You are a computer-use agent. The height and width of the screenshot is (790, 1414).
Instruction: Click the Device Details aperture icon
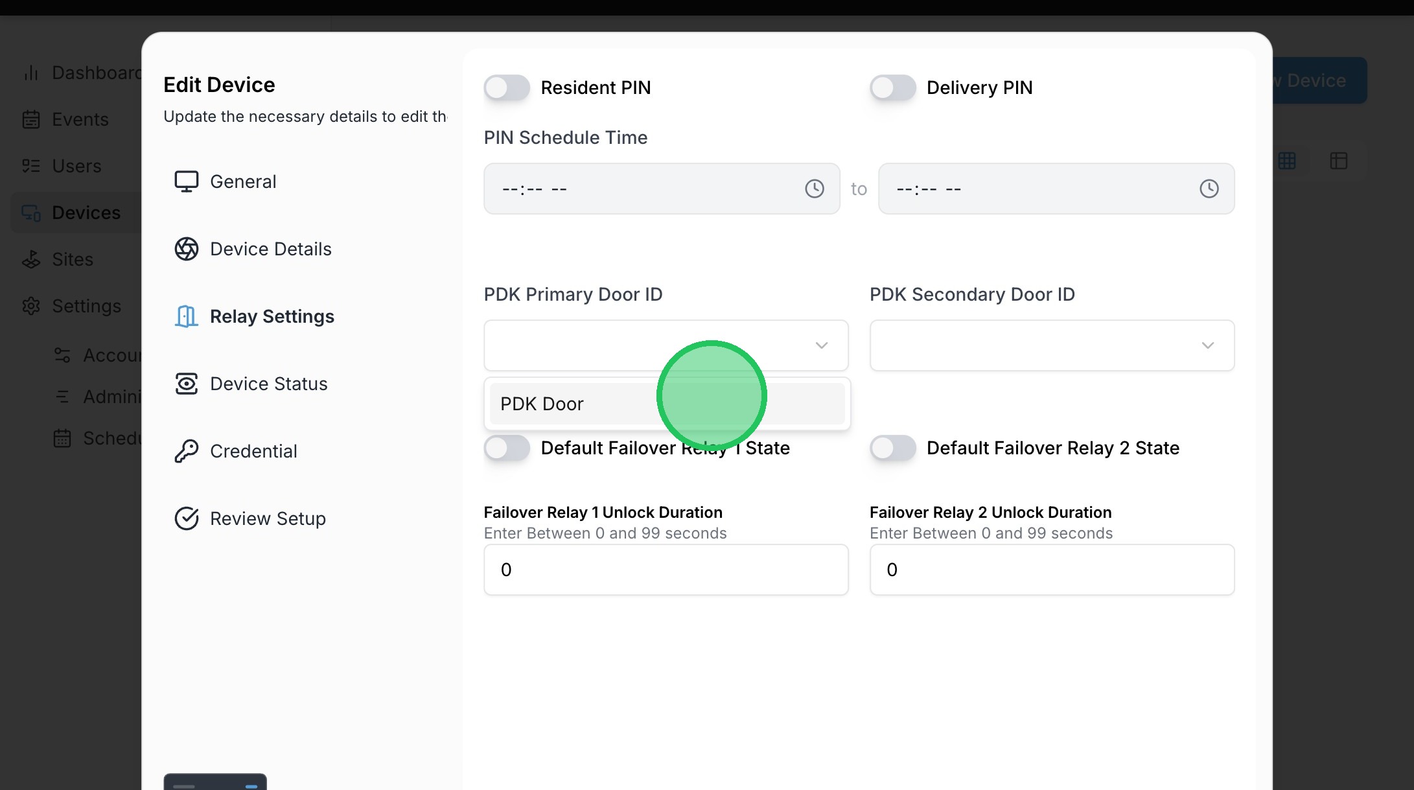click(186, 249)
